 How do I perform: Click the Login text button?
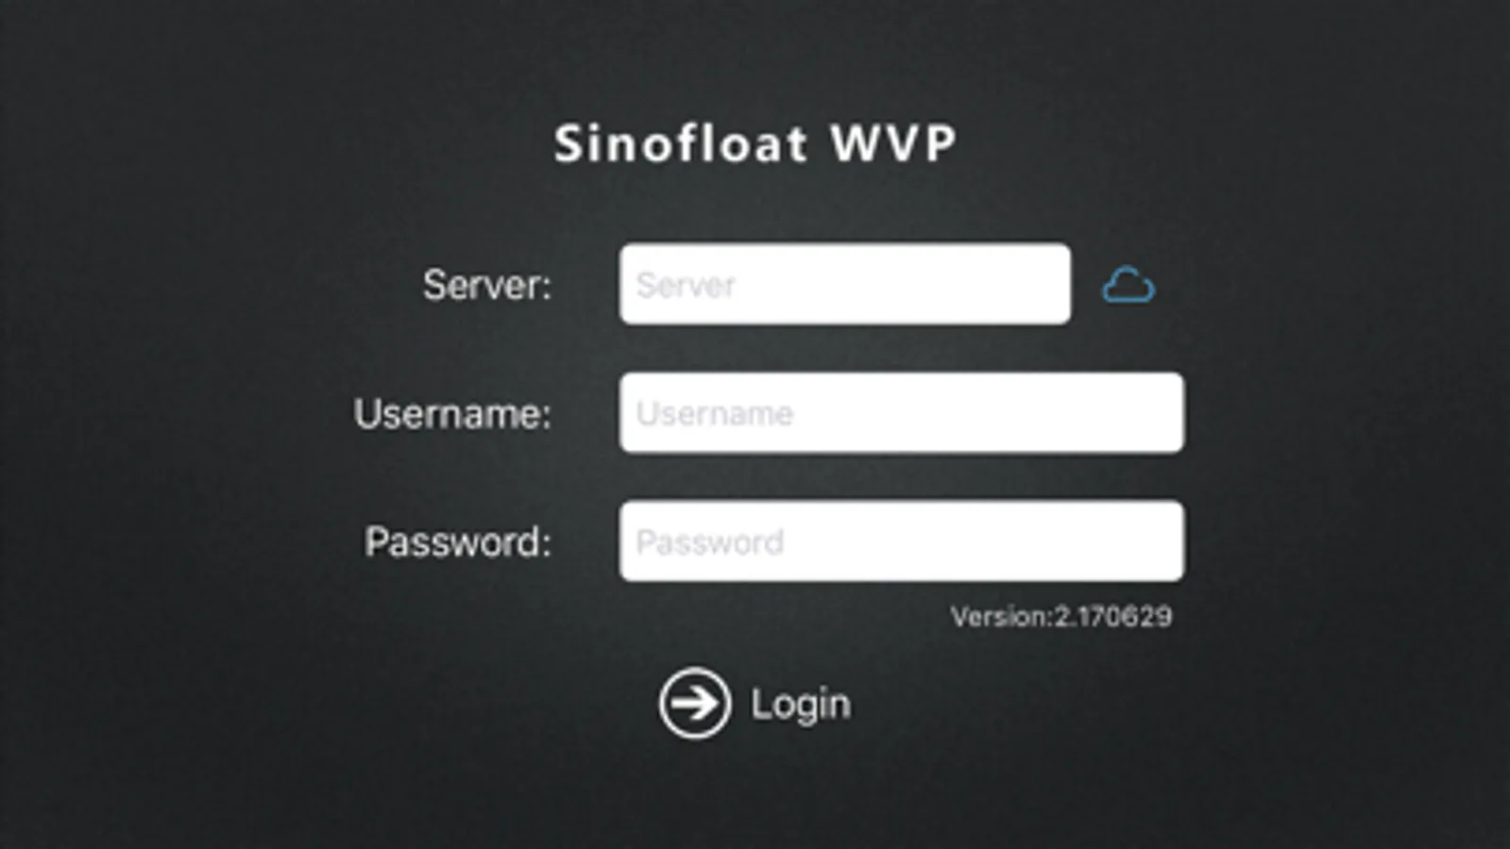click(x=800, y=704)
